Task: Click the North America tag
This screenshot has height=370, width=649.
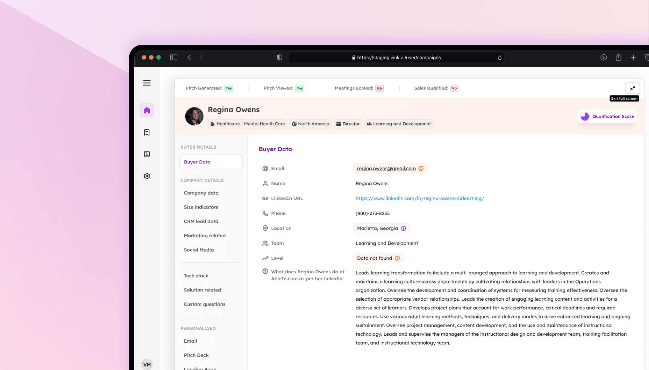Action: [311, 124]
